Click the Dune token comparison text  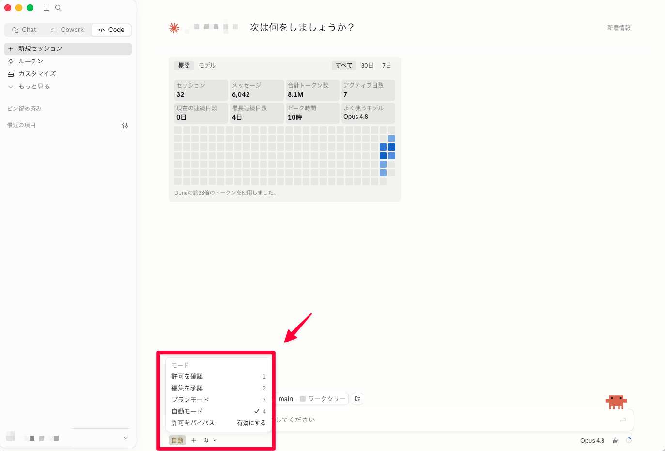(226, 193)
